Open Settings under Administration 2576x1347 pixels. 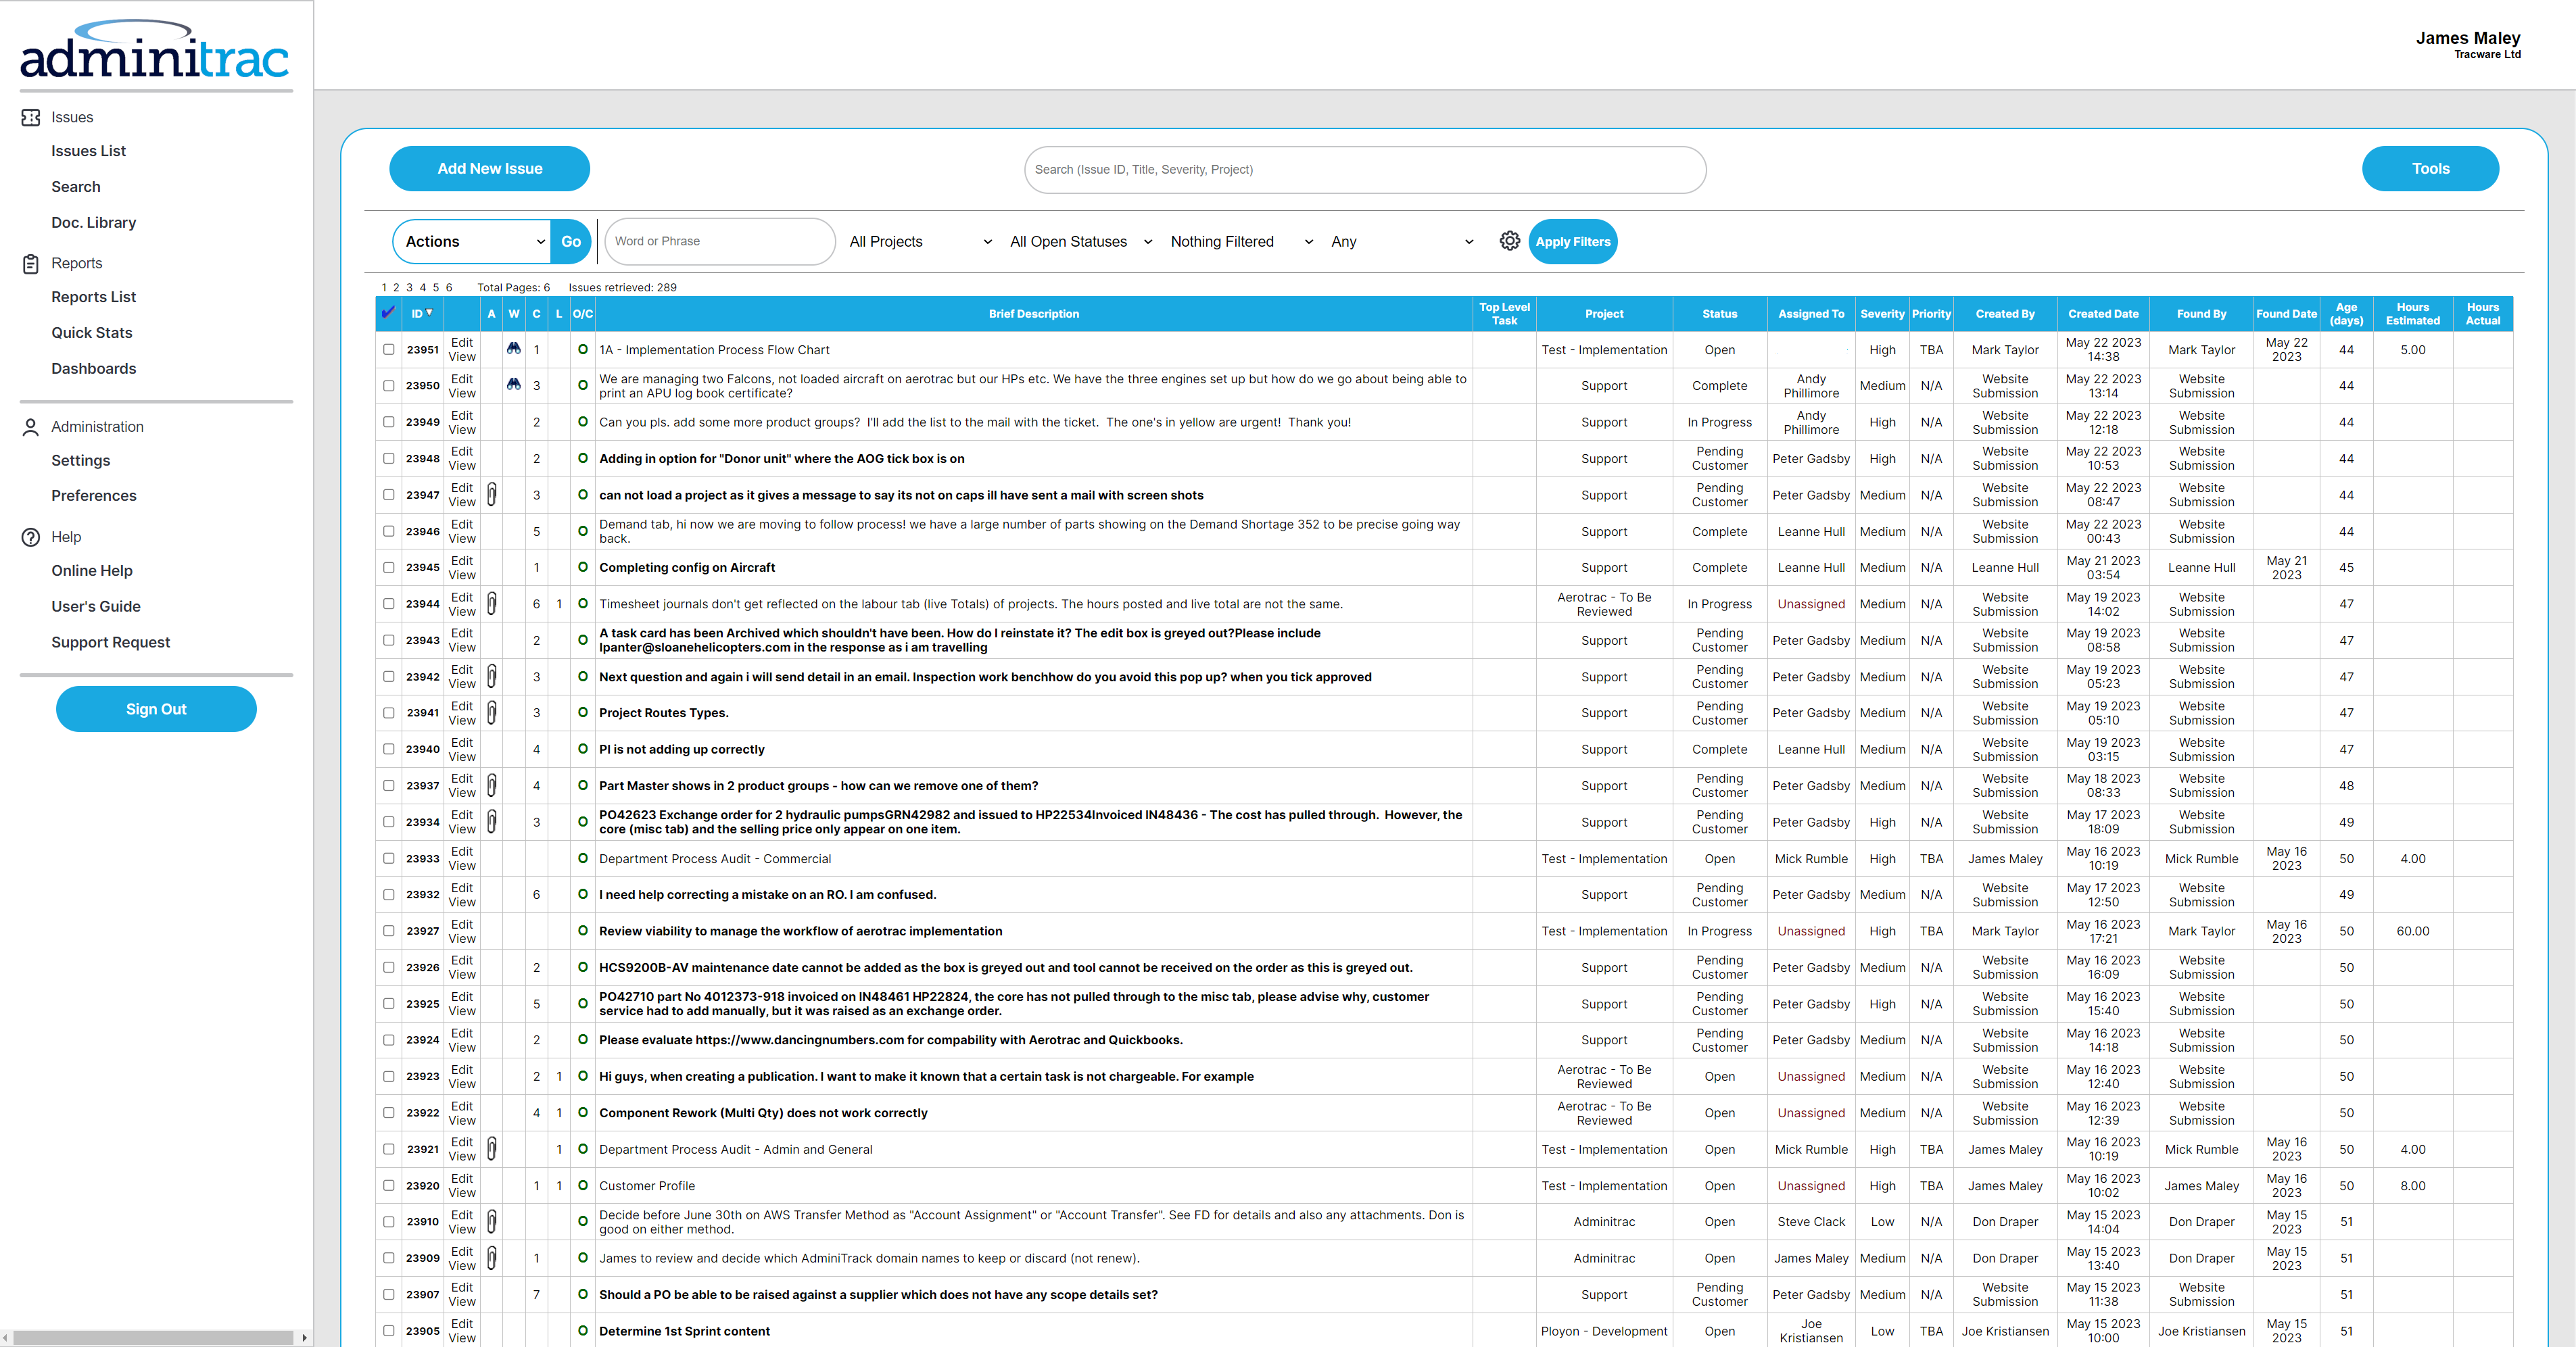(81, 460)
